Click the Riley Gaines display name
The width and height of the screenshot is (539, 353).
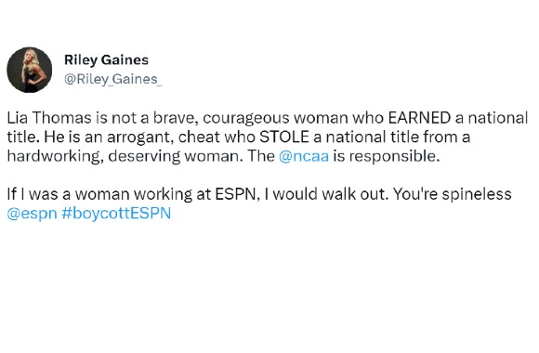[x=106, y=60]
